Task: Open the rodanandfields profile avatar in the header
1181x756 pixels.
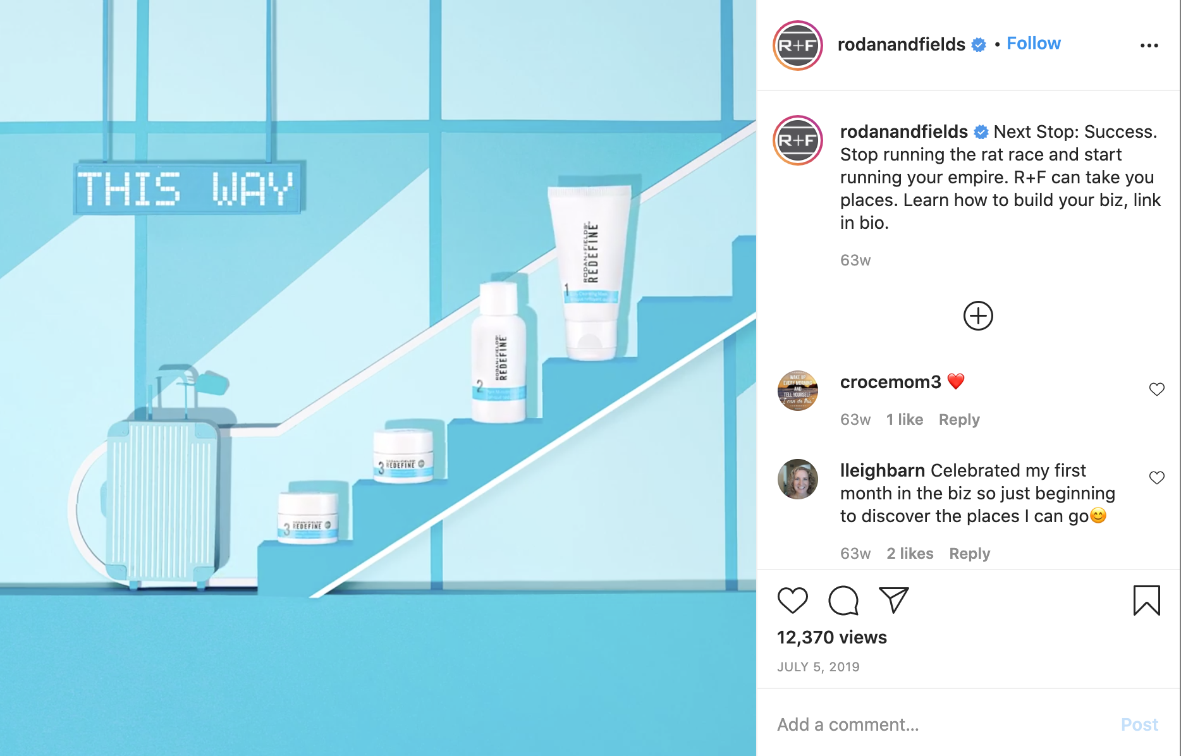Action: pos(797,46)
